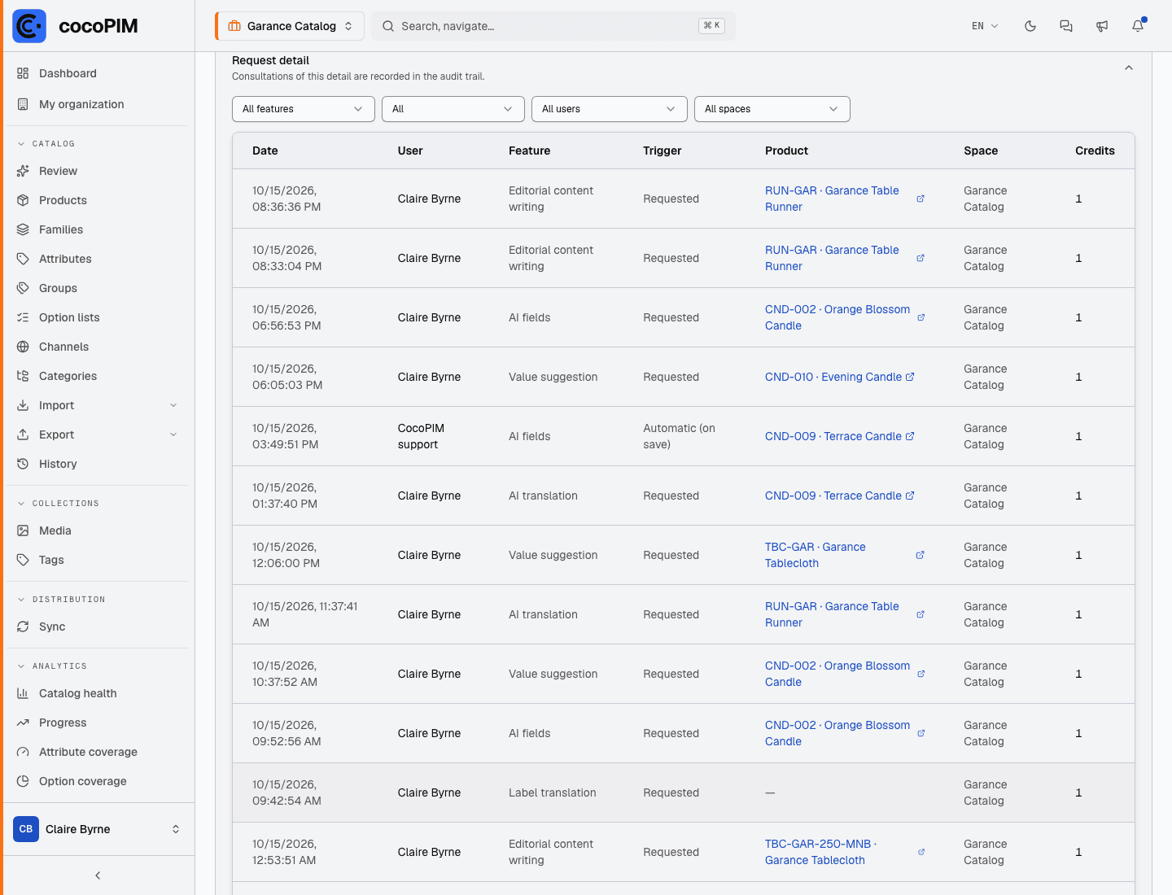Click the Search, navigate… field
Image resolution: width=1172 pixels, height=895 pixels.
click(x=553, y=26)
